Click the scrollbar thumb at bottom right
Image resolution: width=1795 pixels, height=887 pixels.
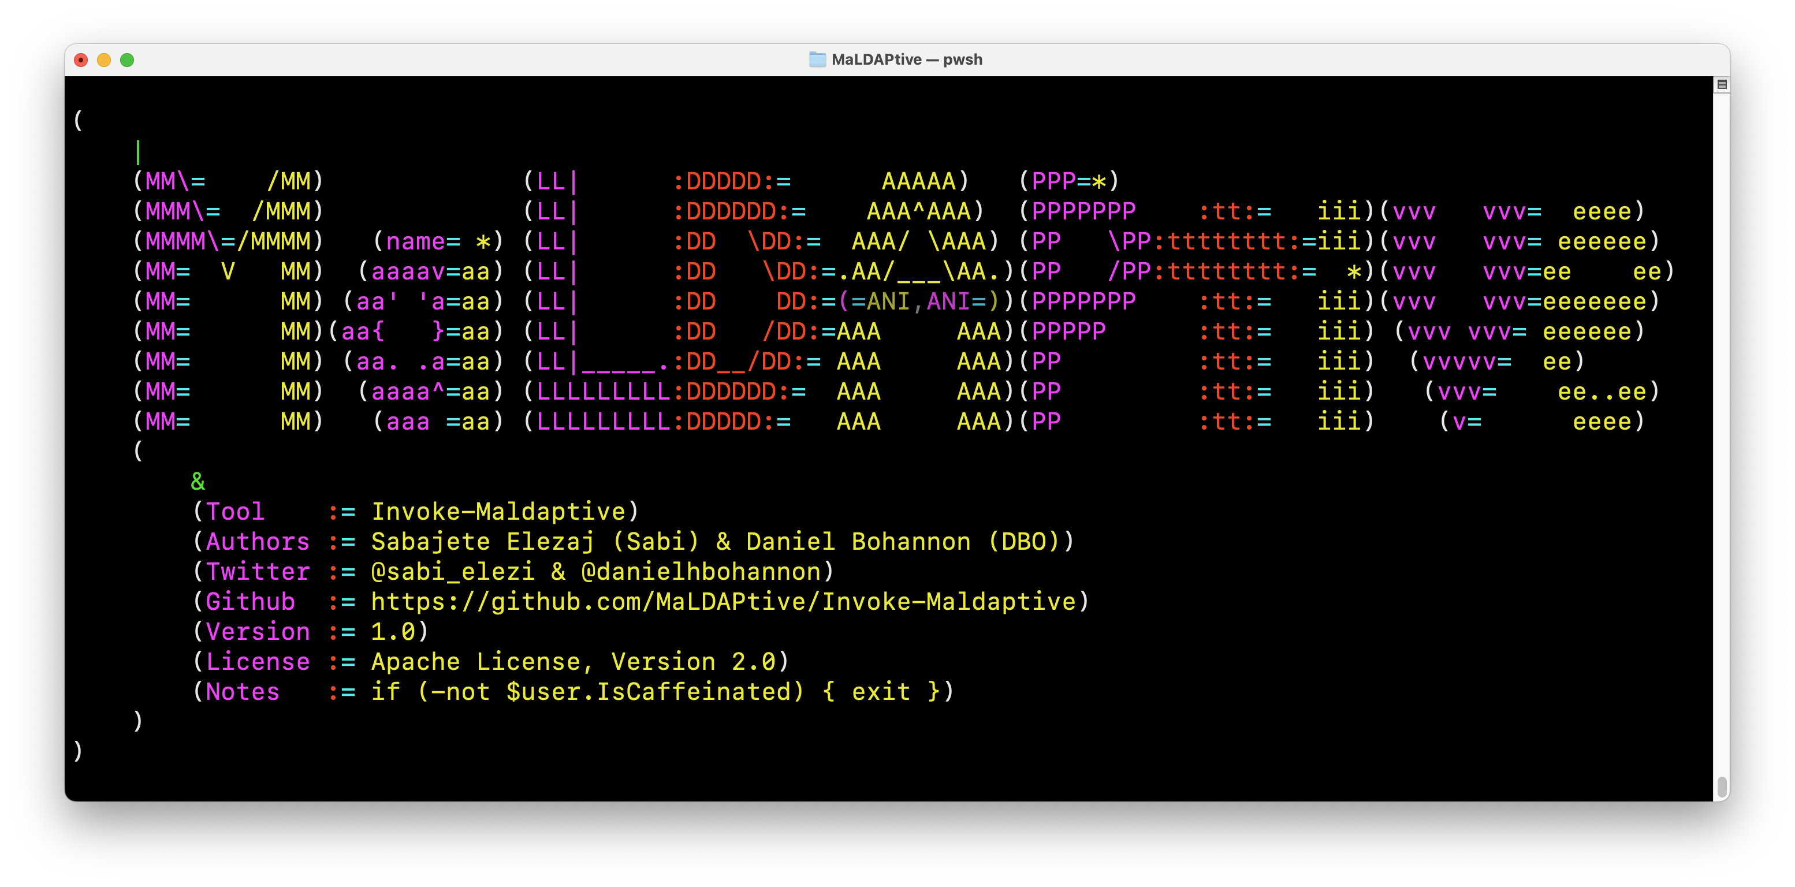(x=1721, y=787)
